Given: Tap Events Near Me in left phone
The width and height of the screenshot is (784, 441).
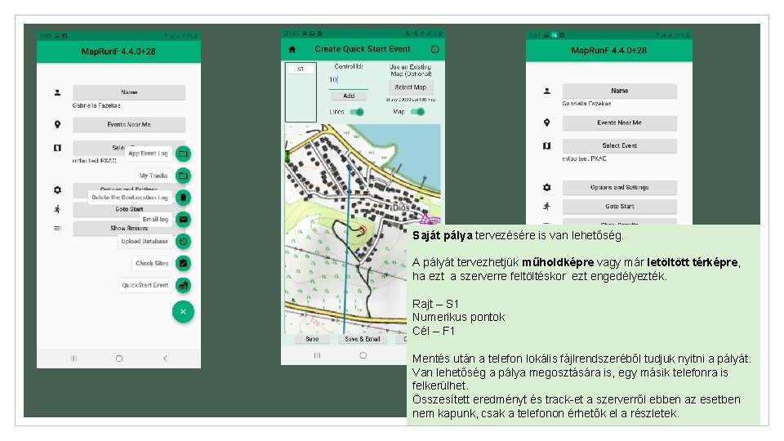Looking at the screenshot, I should click(129, 124).
